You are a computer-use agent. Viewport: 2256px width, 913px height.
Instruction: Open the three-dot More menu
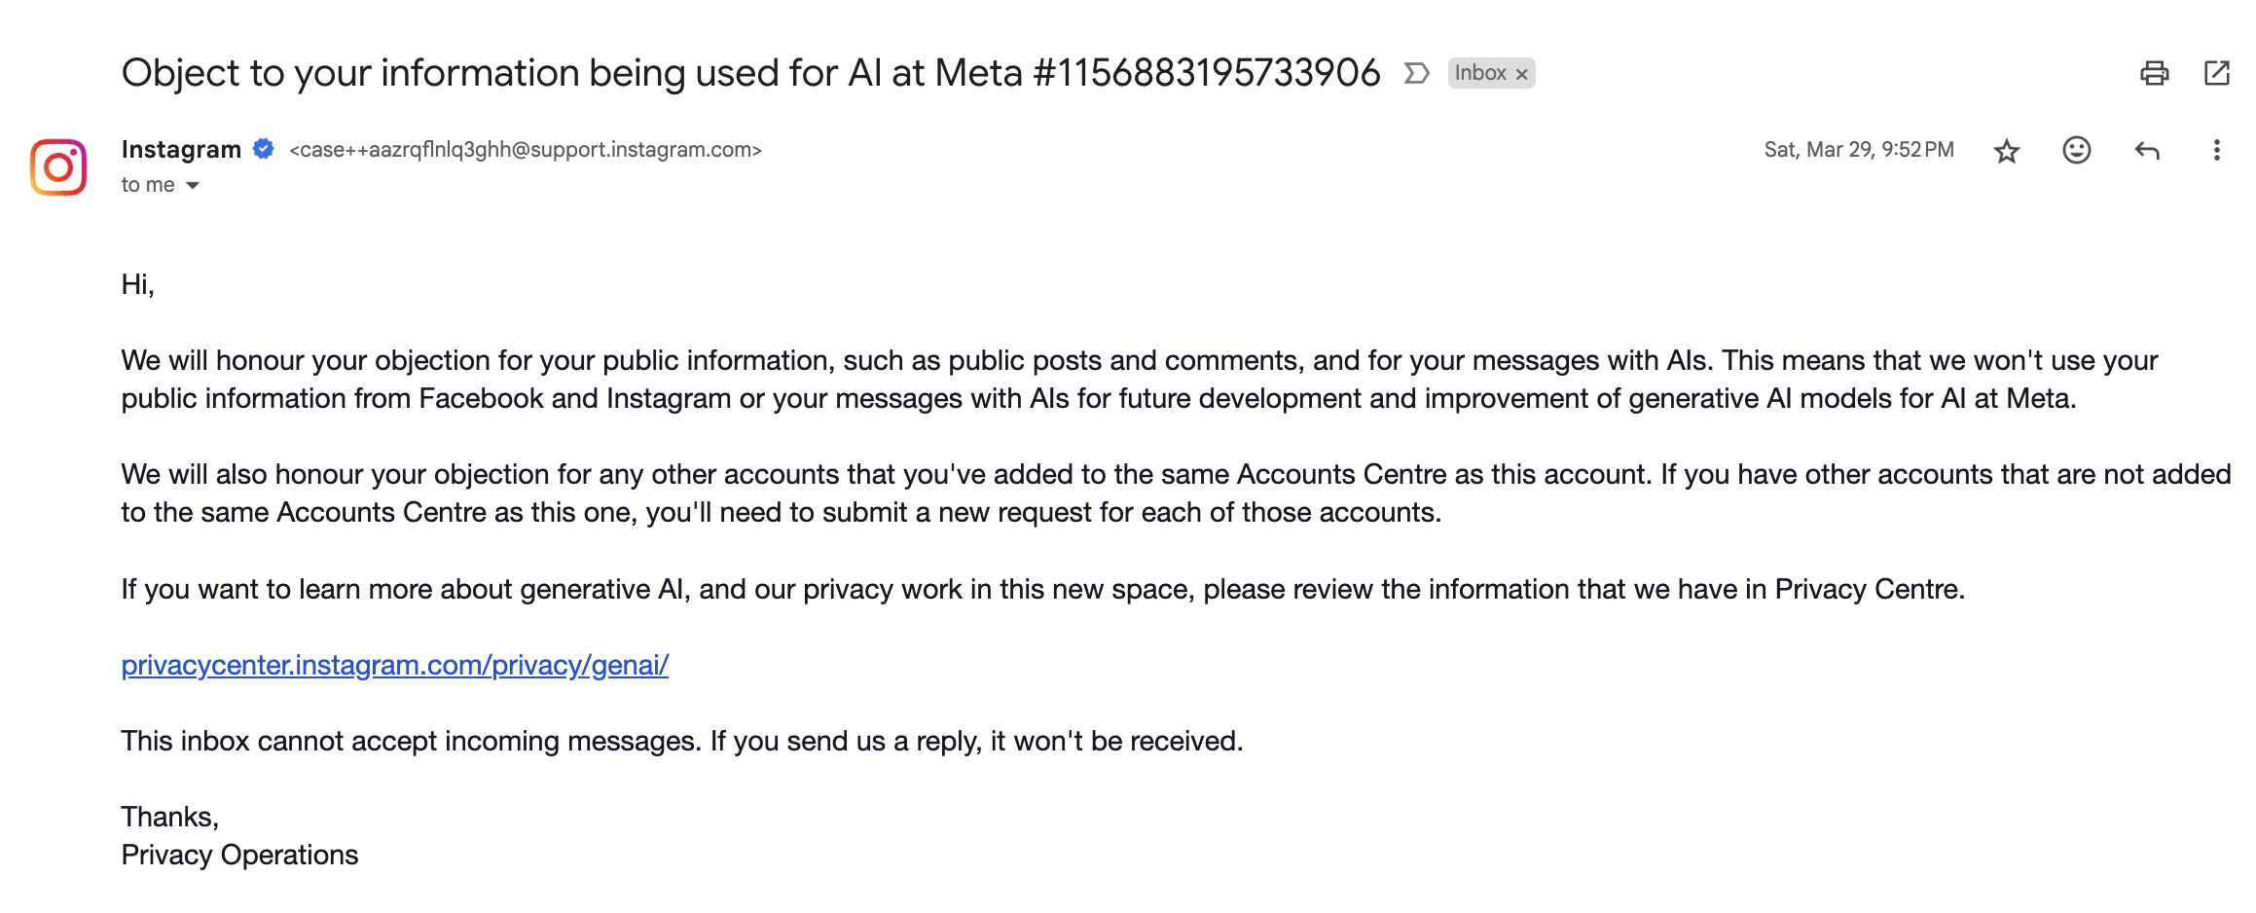pos(2216,150)
